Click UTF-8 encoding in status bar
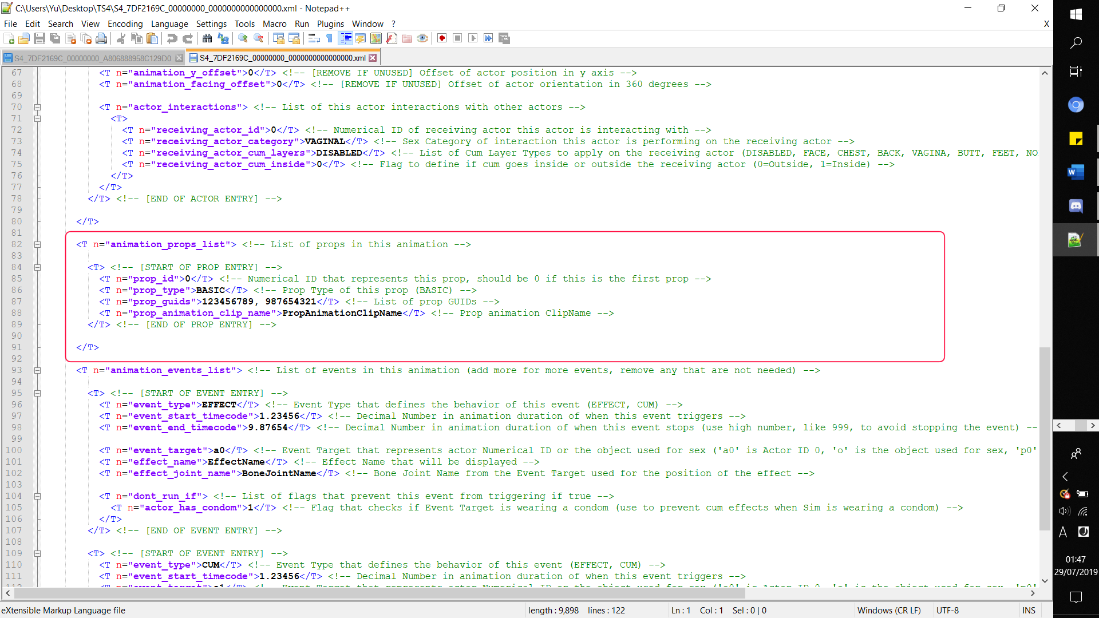 947,611
